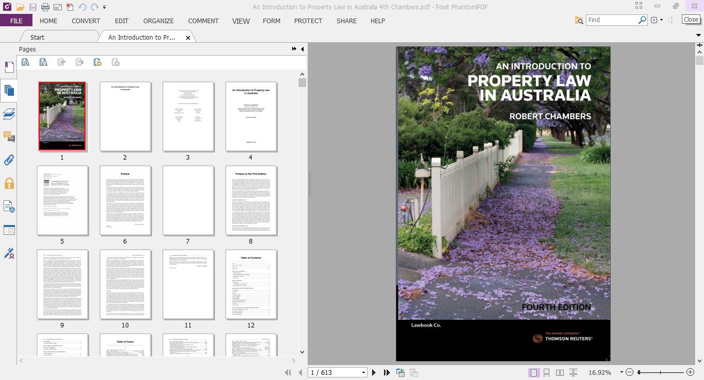Select page 1 cover thumbnail
Screen dimensions: 704x380
(x=62, y=116)
